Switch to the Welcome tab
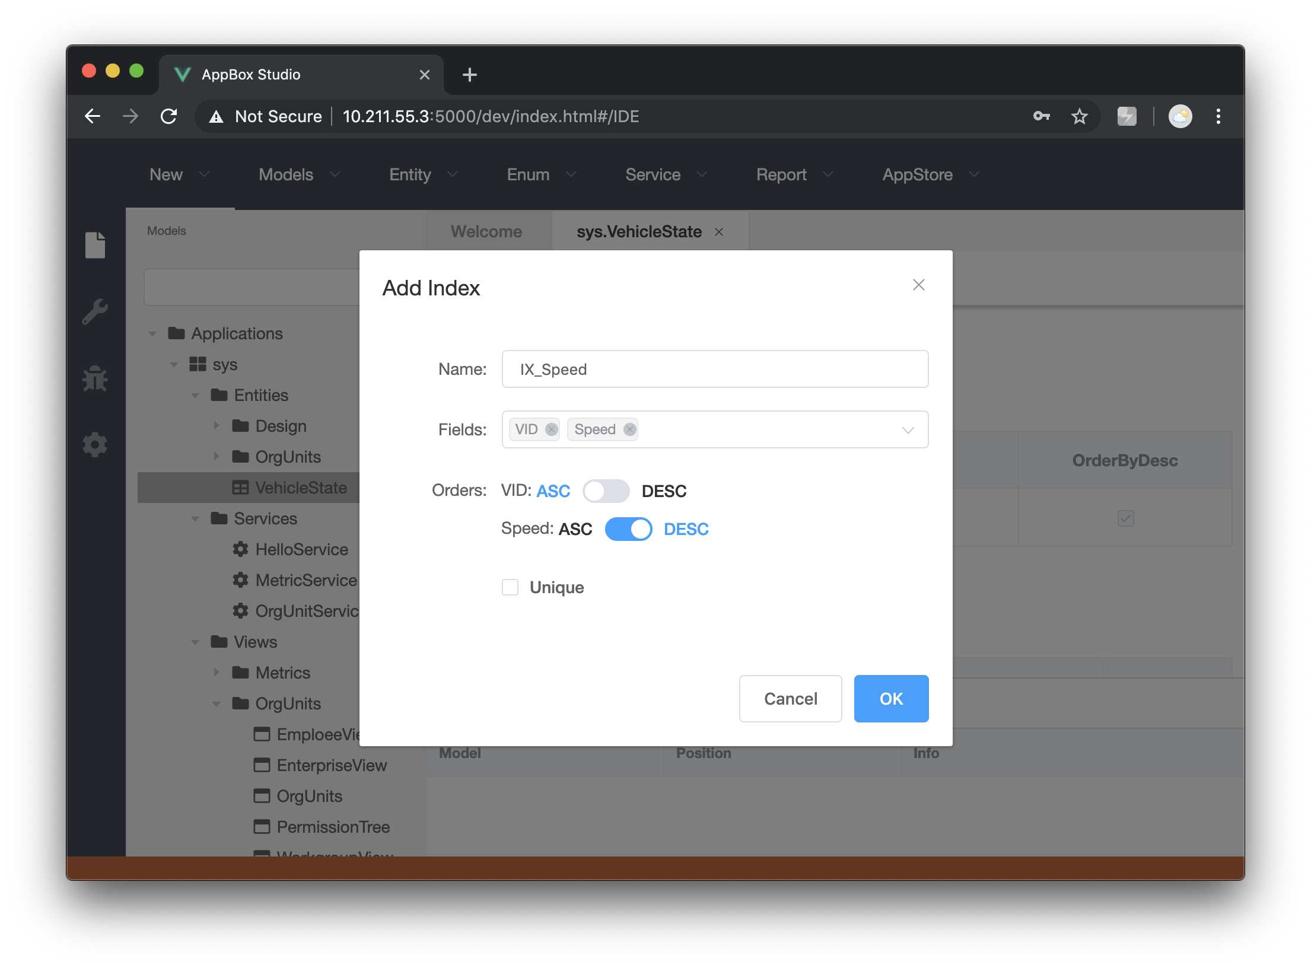Viewport: 1311px width, 968px height. [x=486, y=231]
